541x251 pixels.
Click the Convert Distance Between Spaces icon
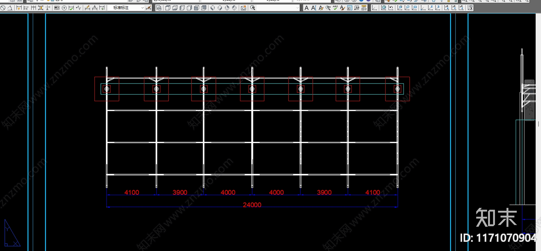pos(364,8)
